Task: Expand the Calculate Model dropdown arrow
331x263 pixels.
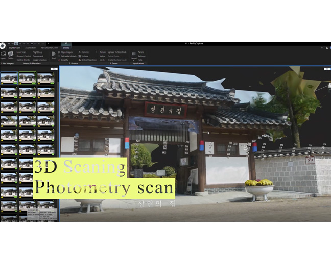Action: [x=77, y=56]
